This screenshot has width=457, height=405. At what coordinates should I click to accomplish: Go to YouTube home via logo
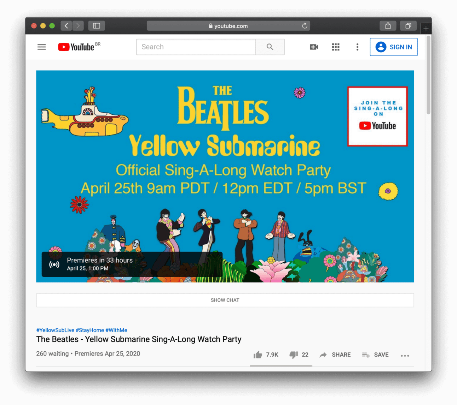[x=76, y=47]
